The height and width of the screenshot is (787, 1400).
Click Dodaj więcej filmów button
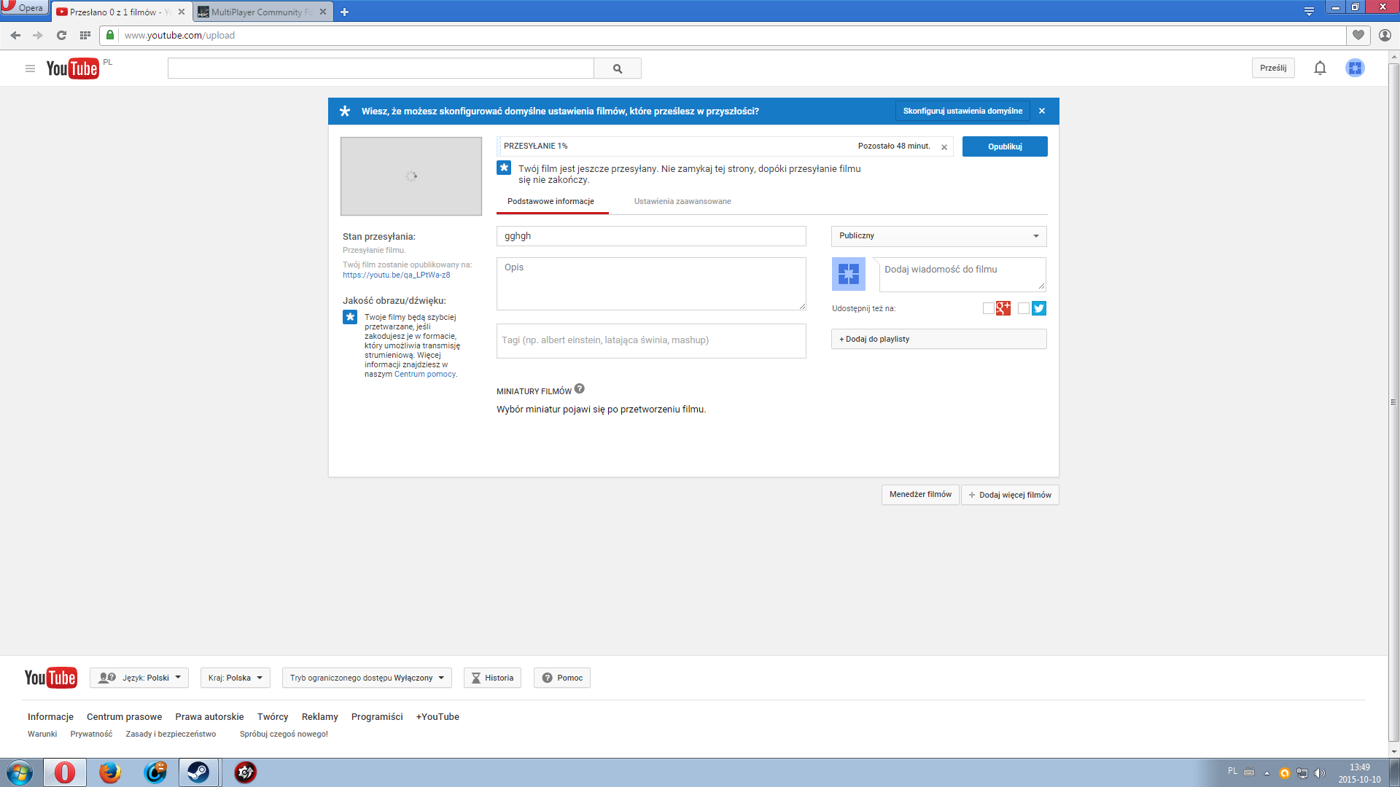point(1010,495)
